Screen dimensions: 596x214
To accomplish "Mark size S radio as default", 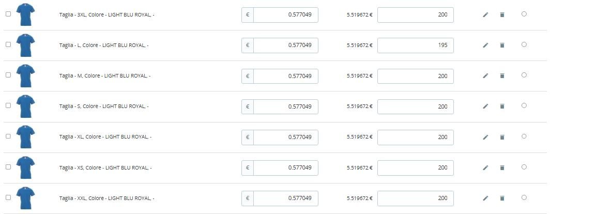I will coord(524,105).
